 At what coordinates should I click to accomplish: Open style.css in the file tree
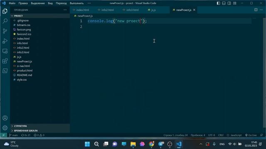(22, 80)
